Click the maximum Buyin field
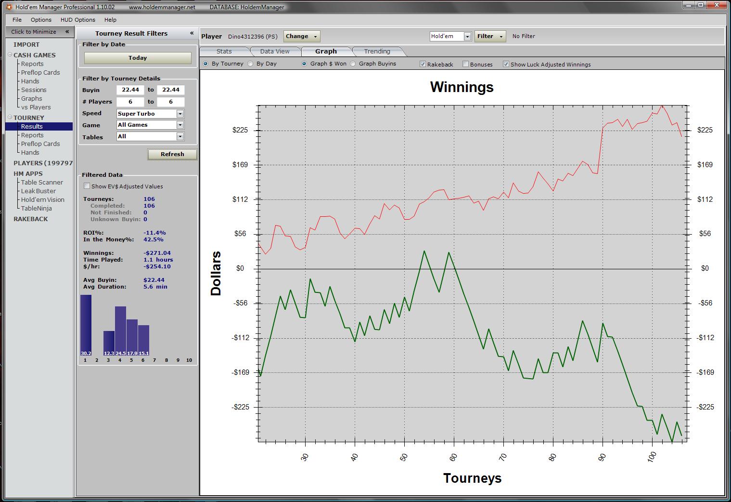Viewport: 731px width, 502px height. click(171, 90)
